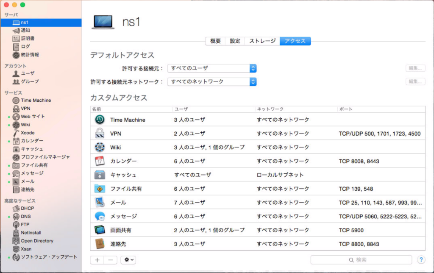Click the TCP 8800, 8843 port cell
Viewport: 434px width, 273px height.
tap(359, 244)
